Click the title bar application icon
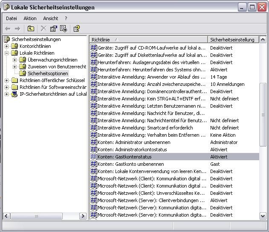This screenshot has width=269, height=232. click(x=6, y=7)
